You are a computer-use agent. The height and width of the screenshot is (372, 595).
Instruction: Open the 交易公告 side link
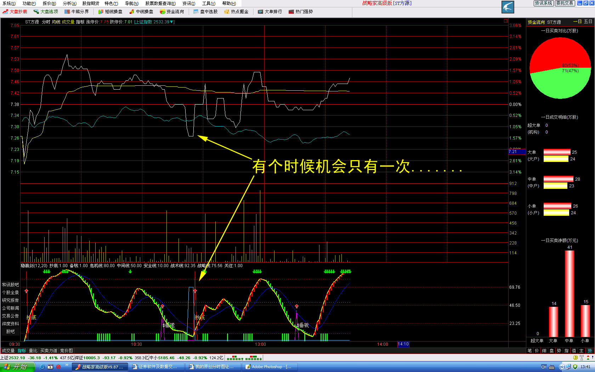pyautogui.click(x=10, y=316)
